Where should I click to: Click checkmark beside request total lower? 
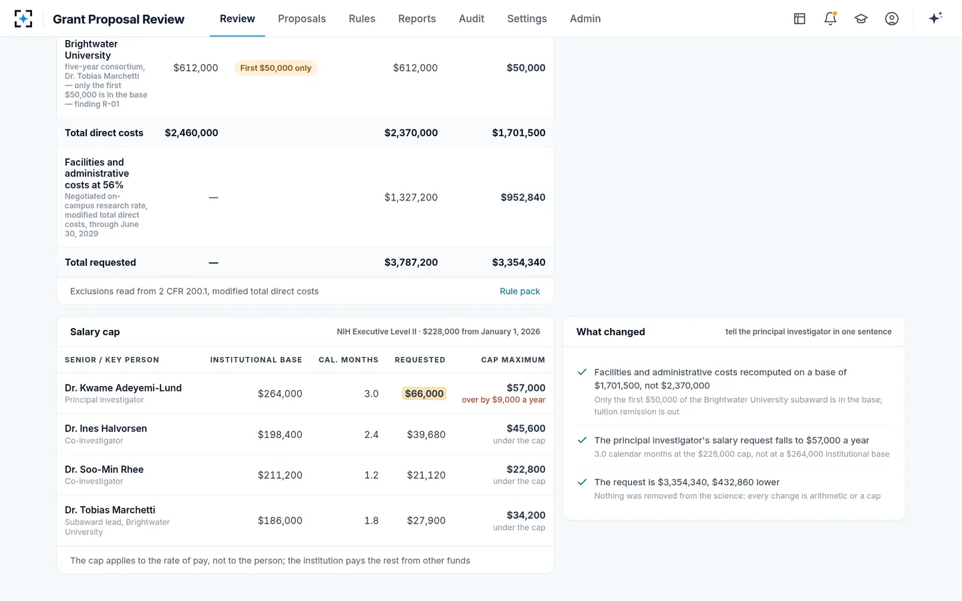582,481
